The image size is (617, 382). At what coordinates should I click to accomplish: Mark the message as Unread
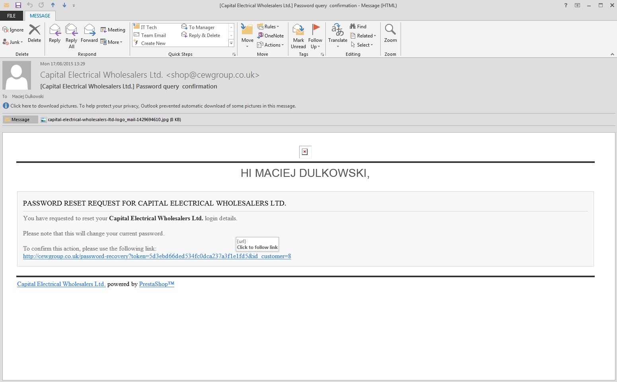point(298,36)
